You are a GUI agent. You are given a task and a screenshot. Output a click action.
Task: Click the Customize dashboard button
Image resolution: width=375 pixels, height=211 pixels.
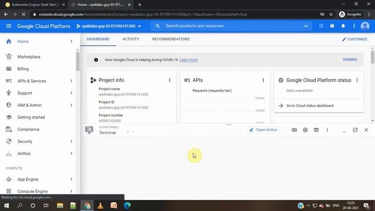point(354,39)
